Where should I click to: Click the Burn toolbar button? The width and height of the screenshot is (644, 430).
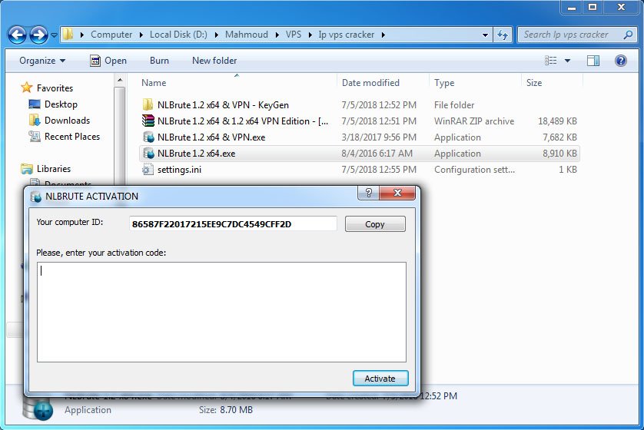(159, 61)
